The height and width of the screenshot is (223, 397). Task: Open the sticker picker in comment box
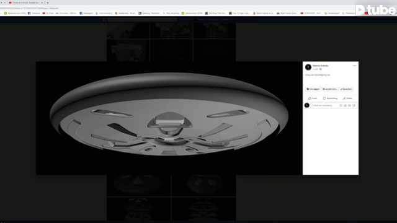coord(354,105)
